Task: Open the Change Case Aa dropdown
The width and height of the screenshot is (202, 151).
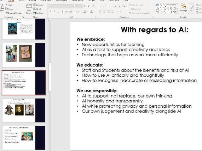Action: pos(78,12)
